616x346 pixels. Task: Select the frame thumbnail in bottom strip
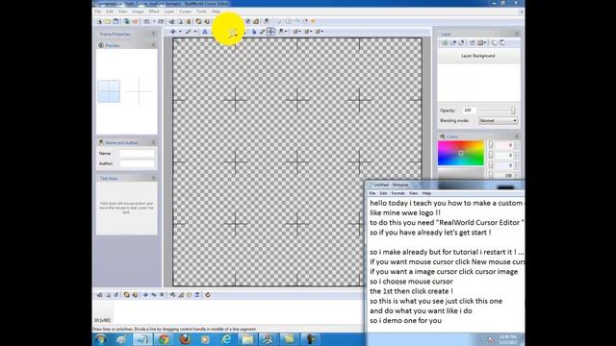click(103, 311)
